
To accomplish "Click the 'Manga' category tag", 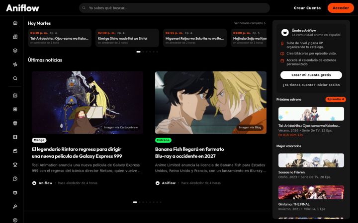I will point(39,140).
